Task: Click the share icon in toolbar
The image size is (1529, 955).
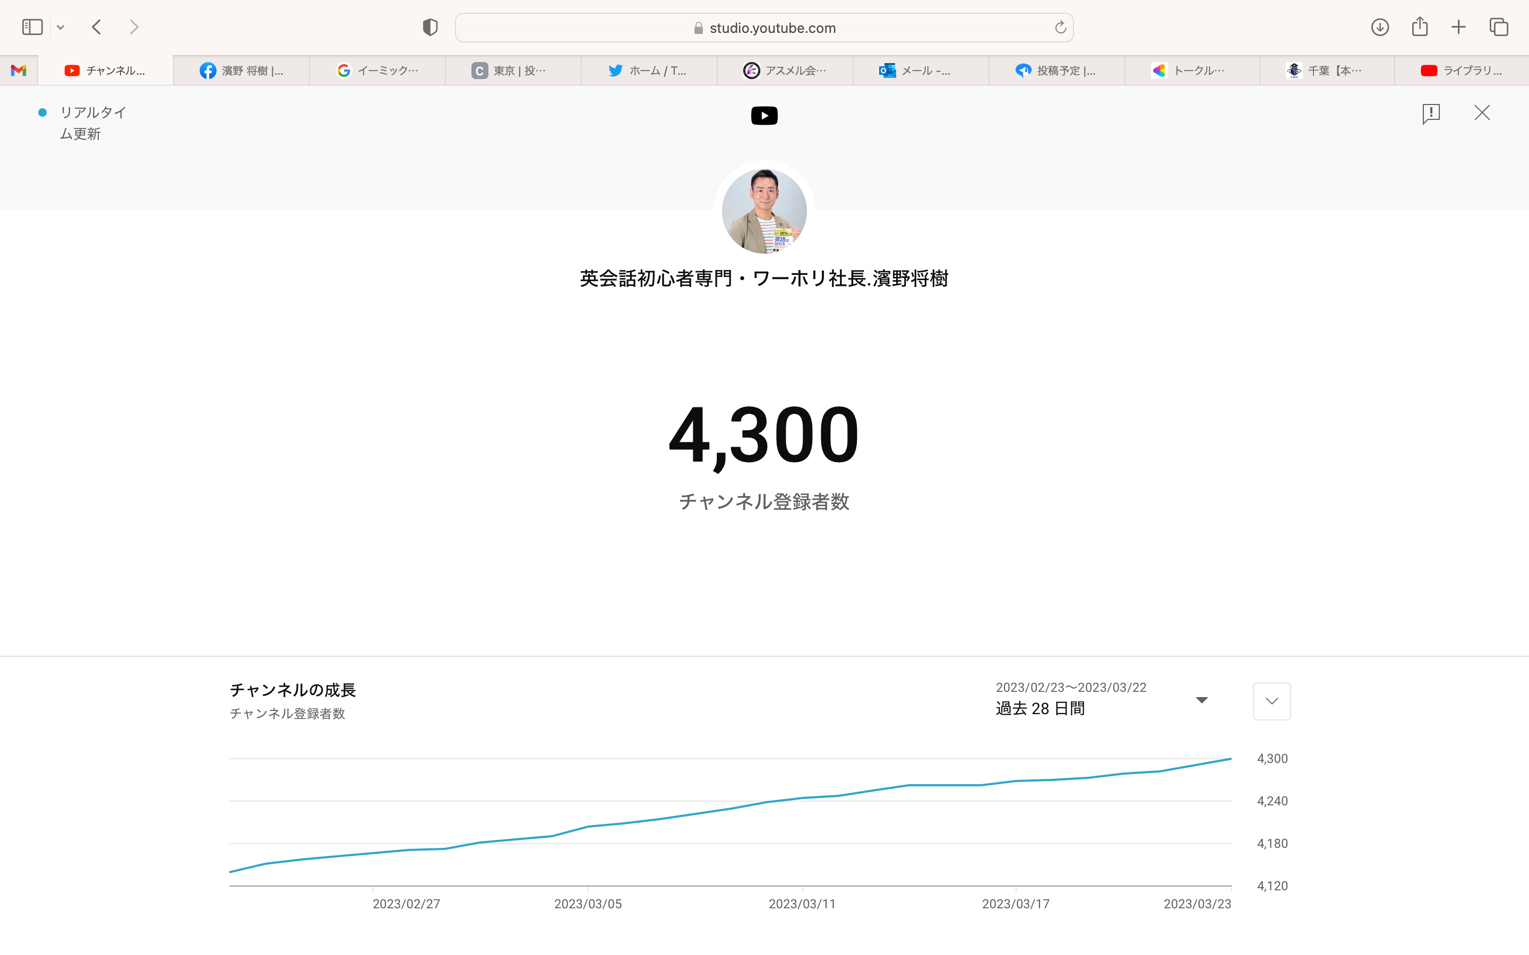Action: tap(1420, 27)
